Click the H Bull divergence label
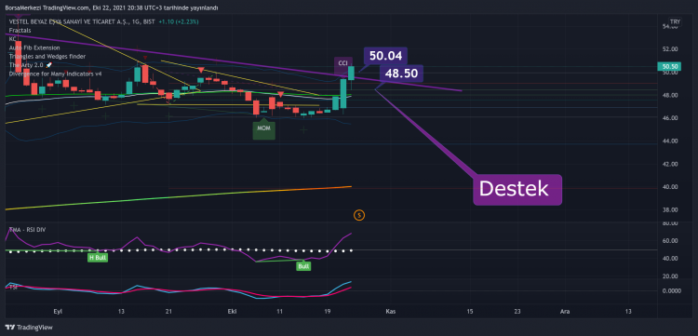This screenshot has width=698, height=336. click(98, 258)
